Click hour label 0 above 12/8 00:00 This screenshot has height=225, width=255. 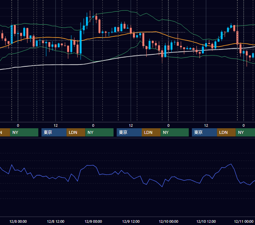click(x=18, y=126)
